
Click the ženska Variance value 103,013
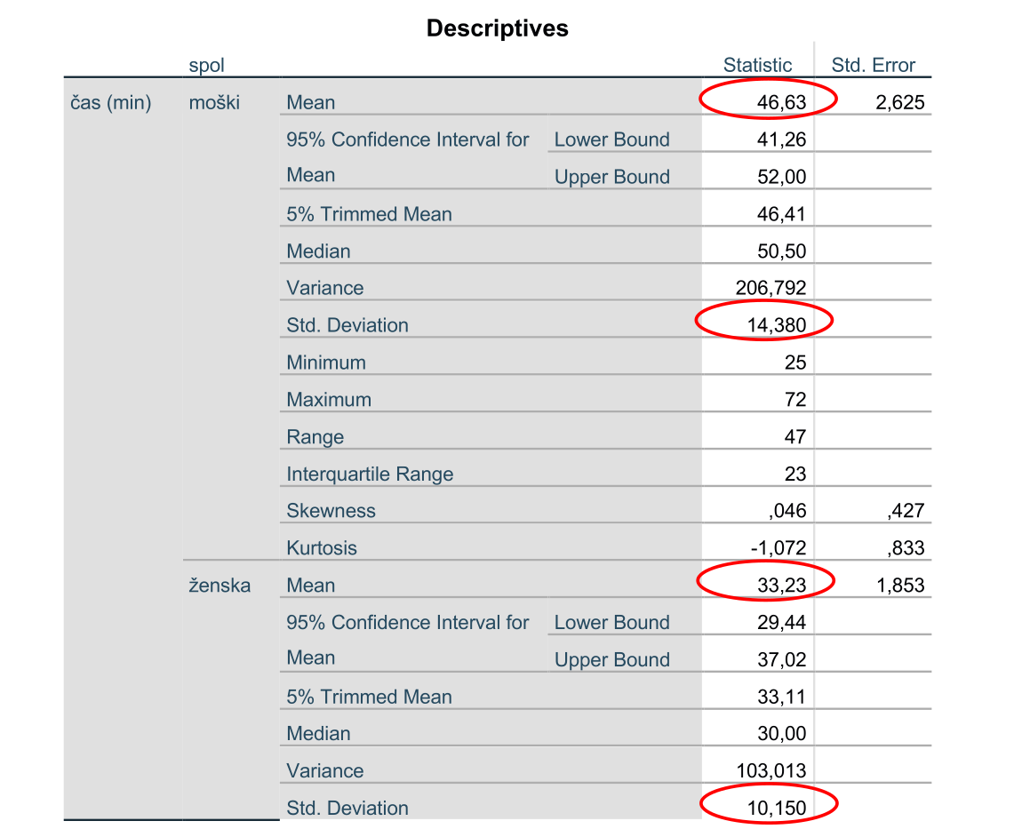tap(771, 770)
